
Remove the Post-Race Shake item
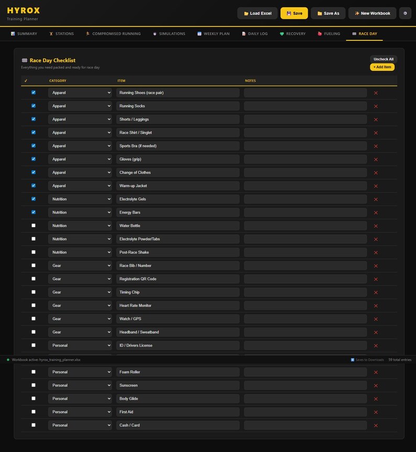(376, 252)
